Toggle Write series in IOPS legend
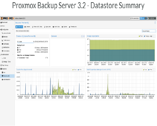Viewport: 157px width, 126px height. pyautogui.click(x=150, y=70)
